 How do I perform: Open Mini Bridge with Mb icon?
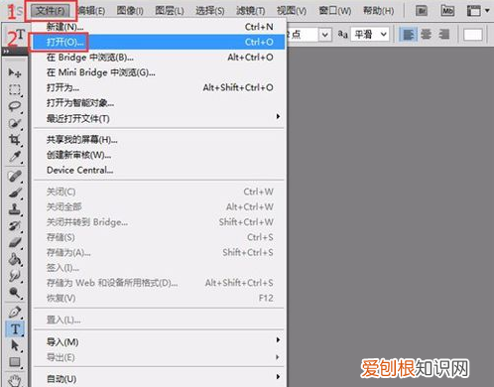(x=447, y=11)
